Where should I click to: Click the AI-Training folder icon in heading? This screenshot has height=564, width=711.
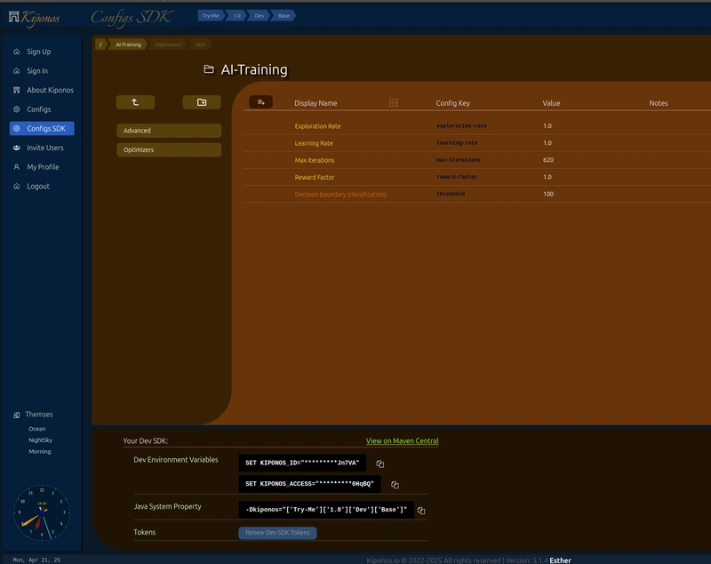point(209,69)
